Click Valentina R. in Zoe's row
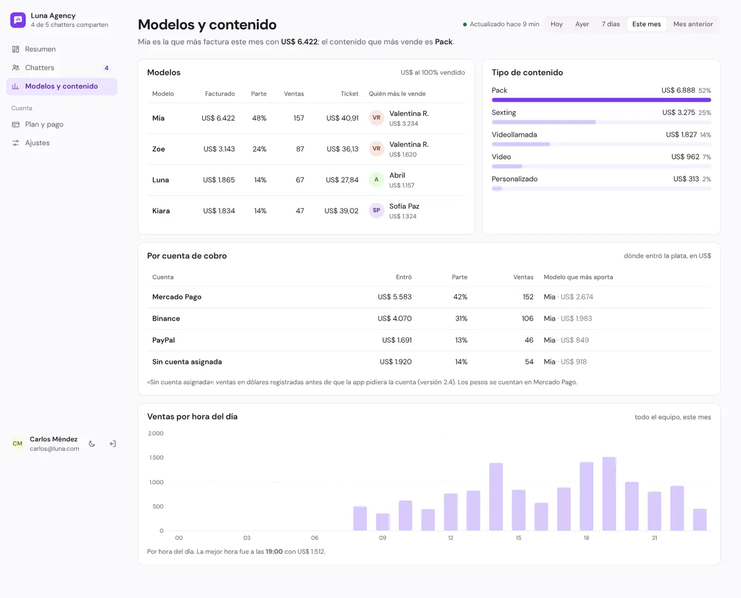The width and height of the screenshot is (741, 598). (x=409, y=145)
